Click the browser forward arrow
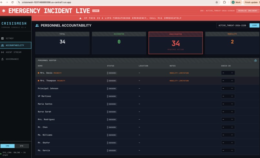Image resolution: width=260 pixels, height=158 pixels. coord(7,2)
